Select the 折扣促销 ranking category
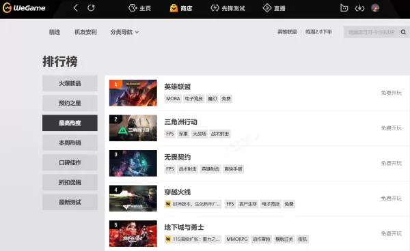410x251 pixels. 70,182
